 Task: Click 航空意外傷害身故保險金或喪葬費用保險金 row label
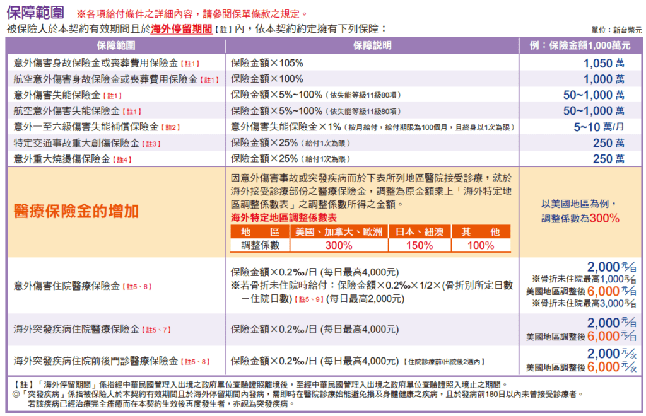(x=105, y=79)
